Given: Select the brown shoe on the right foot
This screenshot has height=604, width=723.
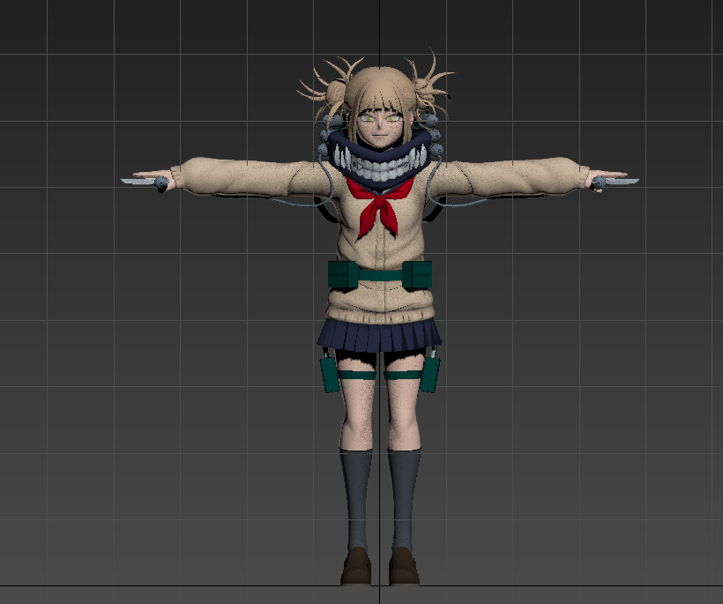Looking at the screenshot, I should [404, 566].
